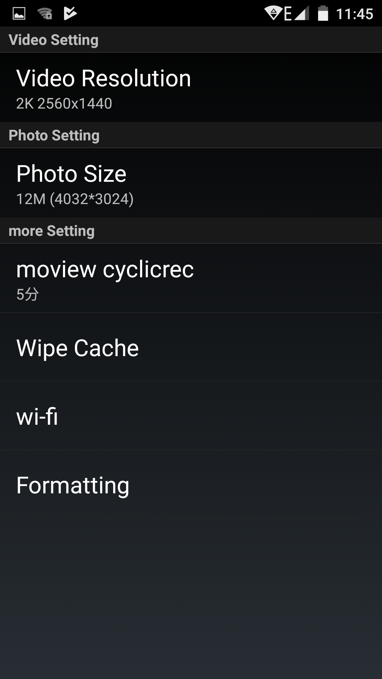382x679 pixels.
Task: Tap the checkmark task notification icon
Action: [70, 14]
